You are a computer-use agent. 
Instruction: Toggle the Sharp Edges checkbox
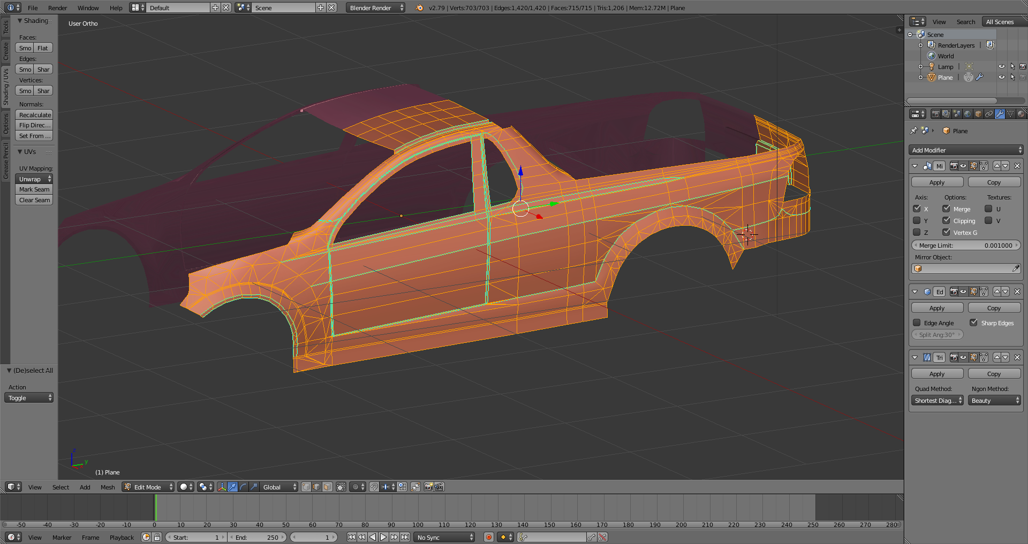[973, 323]
